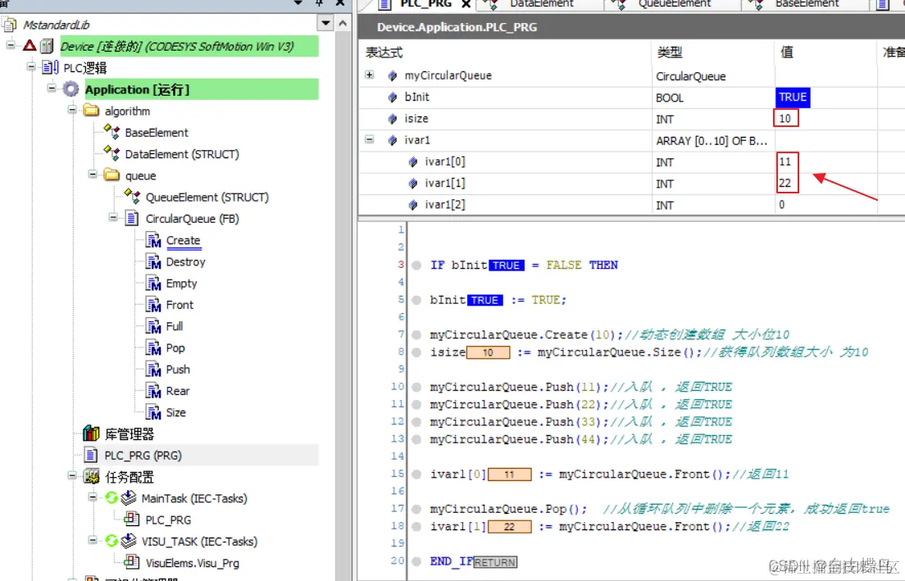Collapse the PLC逻辑 tree node

click(31, 67)
